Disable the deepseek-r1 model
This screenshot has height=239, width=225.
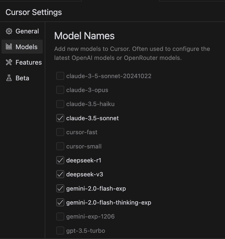tap(60, 160)
